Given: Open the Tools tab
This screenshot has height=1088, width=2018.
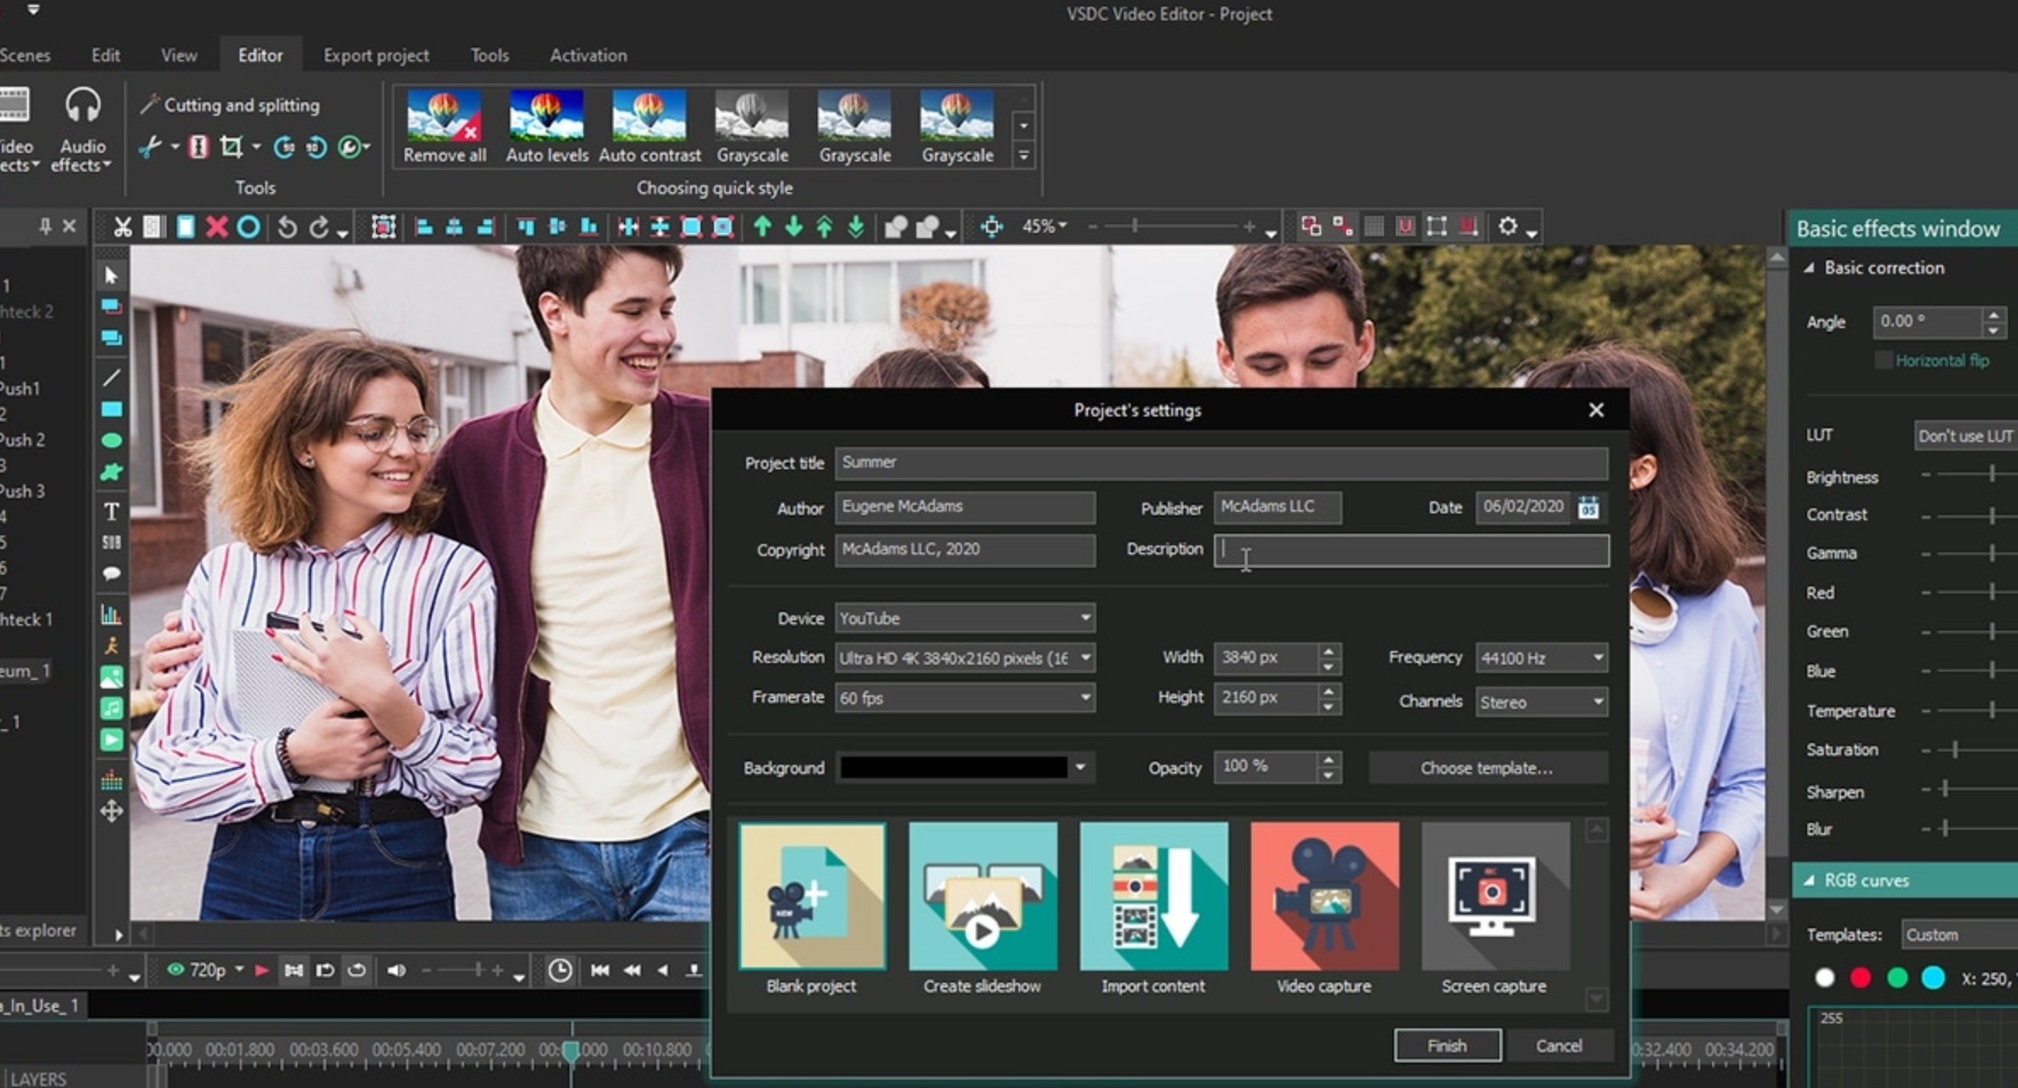Looking at the screenshot, I should 490,55.
